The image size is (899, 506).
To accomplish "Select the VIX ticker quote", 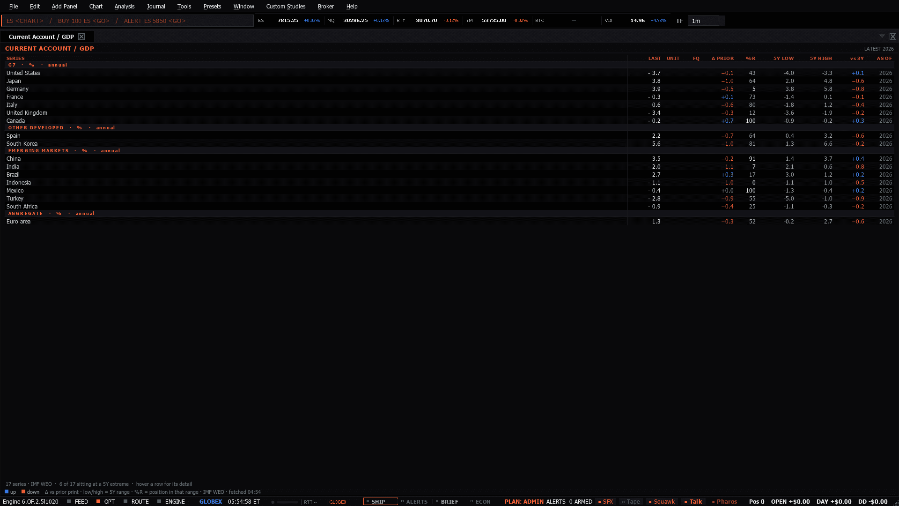I will [x=635, y=21].
